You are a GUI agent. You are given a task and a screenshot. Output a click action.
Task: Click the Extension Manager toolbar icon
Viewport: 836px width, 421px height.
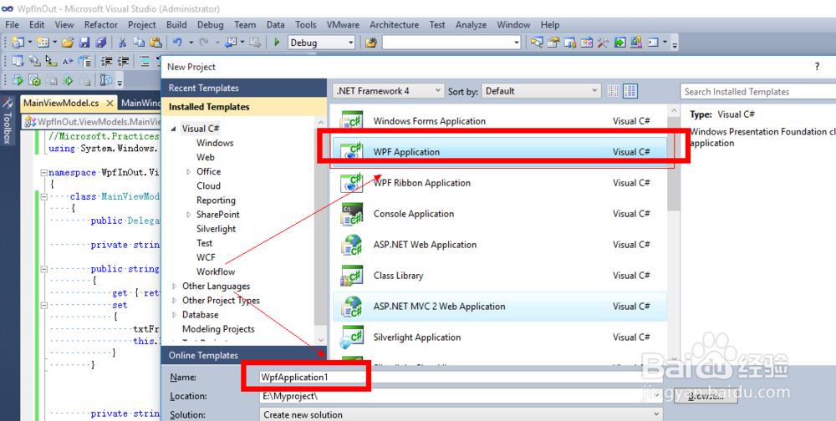[x=636, y=42]
